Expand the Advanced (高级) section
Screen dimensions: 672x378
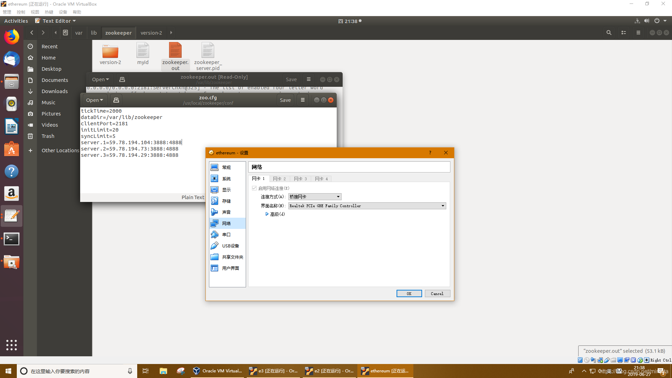tap(275, 214)
